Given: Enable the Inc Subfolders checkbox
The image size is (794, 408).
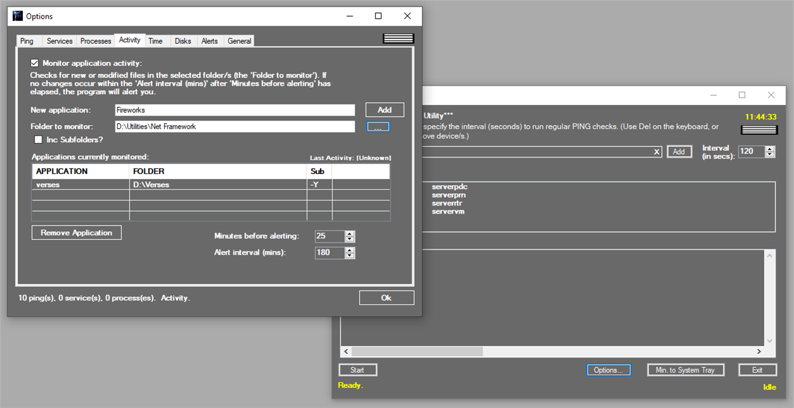Looking at the screenshot, I should [x=39, y=139].
